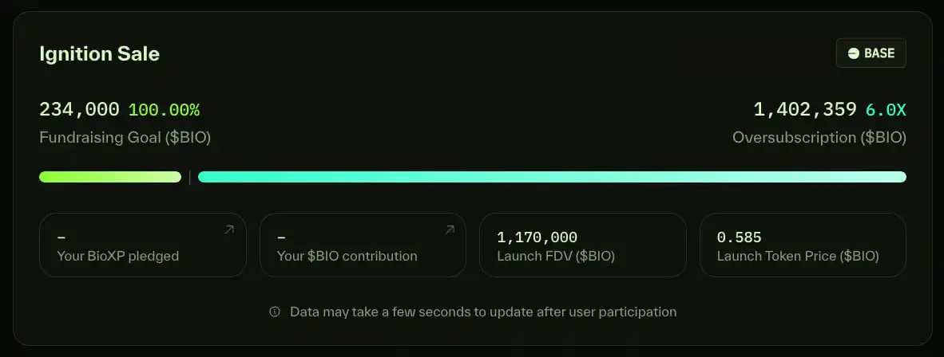Select the Your BioXP pledged card
The height and width of the screenshot is (357, 944).
click(143, 245)
